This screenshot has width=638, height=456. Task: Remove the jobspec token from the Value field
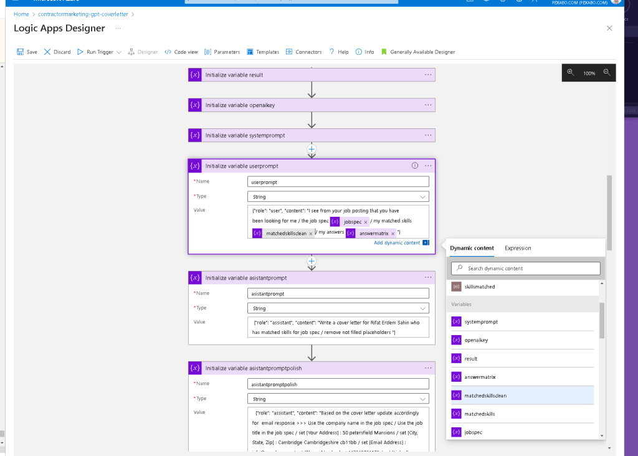365,222
